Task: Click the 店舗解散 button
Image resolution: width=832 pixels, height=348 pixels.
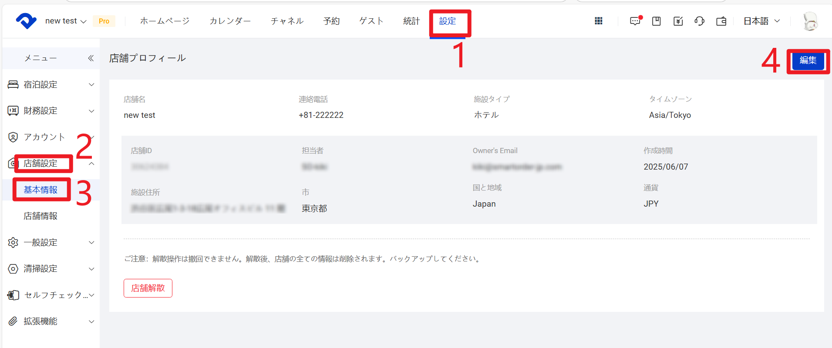Action: pos(148,288)
